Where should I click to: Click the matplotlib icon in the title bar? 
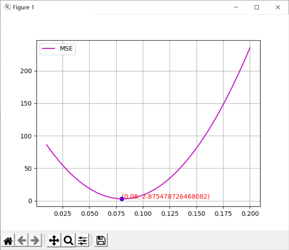point(7,7)
